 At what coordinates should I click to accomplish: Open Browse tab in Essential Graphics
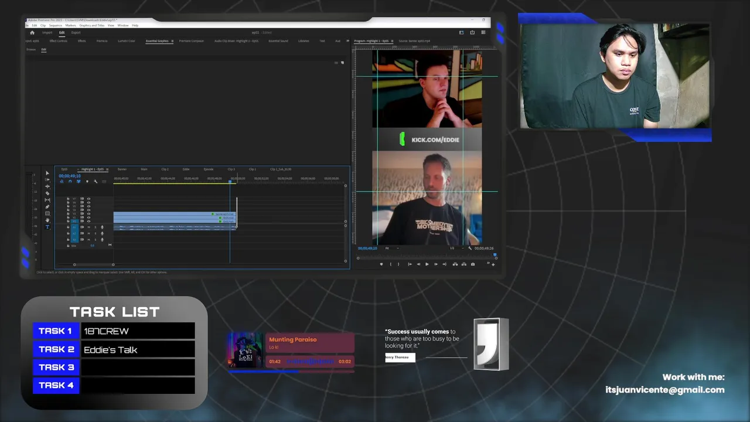(x=31, y=49)
